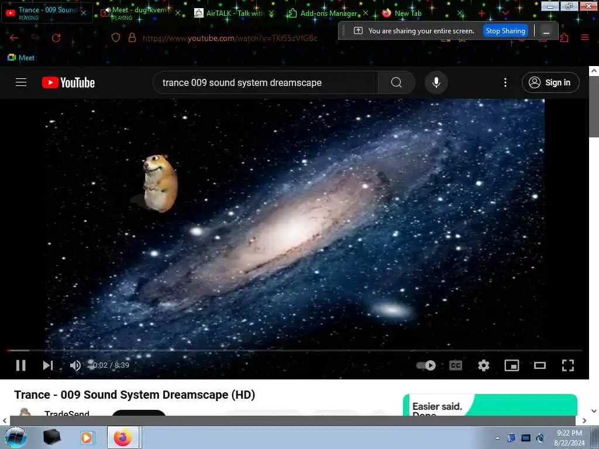This screenshot has width=599, height=449.
Task: Go back with browser back arrow
Action: tap(14, 38)
